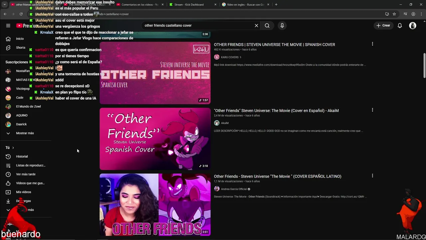Play the KARU Other Friends thumbnail

click(155, 73)
